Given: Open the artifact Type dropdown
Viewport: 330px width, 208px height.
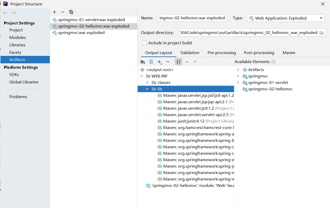Looking at the screenshot, I should coord(285,18).
